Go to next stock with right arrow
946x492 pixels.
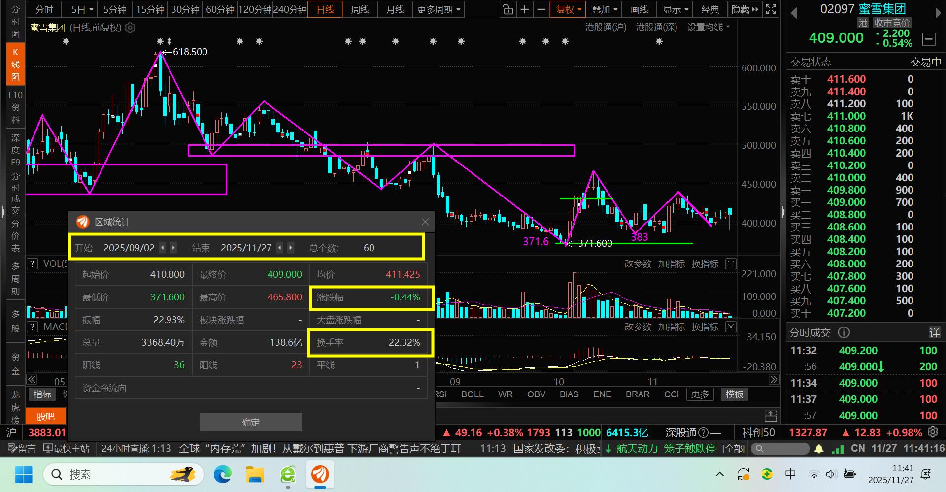point(938,13)
